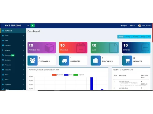Image resolution: width=153 pixels, height=114 pixels.
Task: Click the language icon beside English
Action: 121,26
